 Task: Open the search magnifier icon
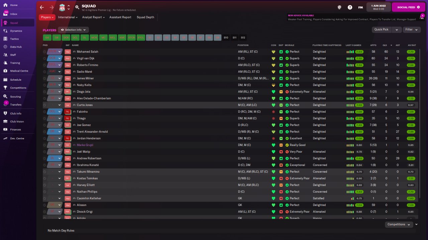point(77,7)
